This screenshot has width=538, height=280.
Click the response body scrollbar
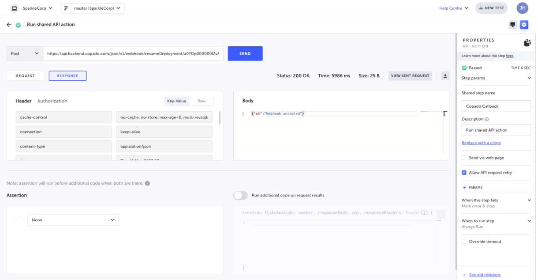445,114
